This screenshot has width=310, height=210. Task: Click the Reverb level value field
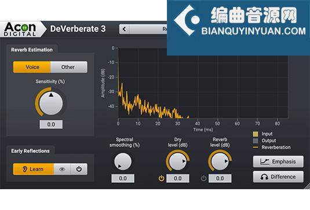coord(220,178)
